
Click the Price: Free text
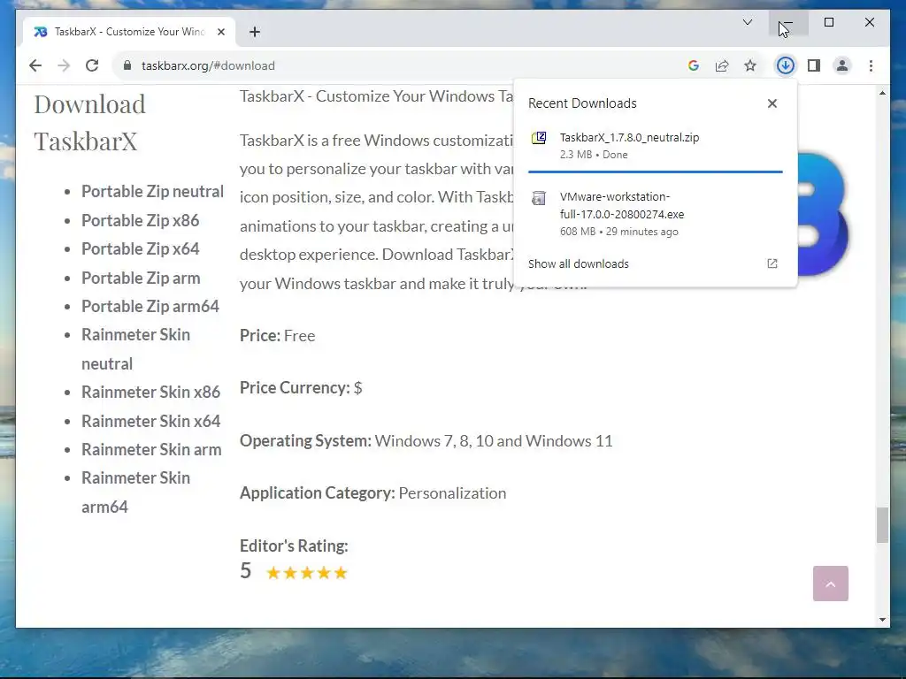(277, 336)
